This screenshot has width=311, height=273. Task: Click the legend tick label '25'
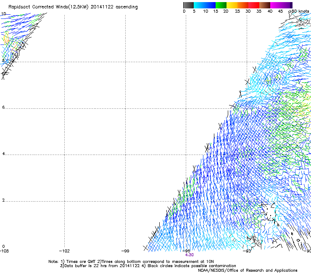point(237,11)
